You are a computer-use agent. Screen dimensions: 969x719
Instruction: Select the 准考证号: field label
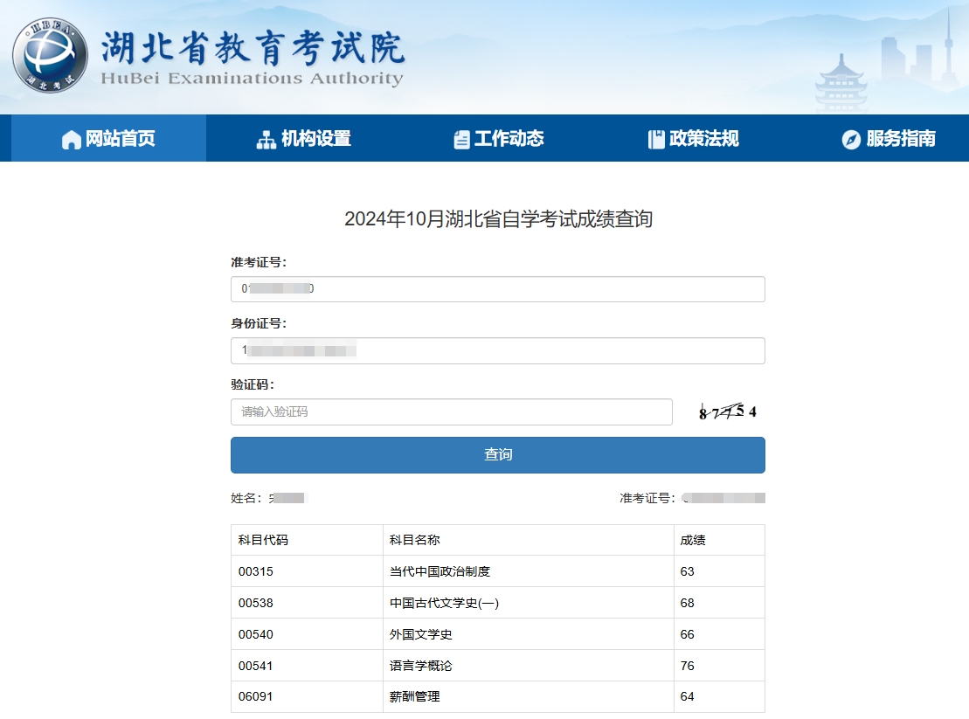click(259, 262)
